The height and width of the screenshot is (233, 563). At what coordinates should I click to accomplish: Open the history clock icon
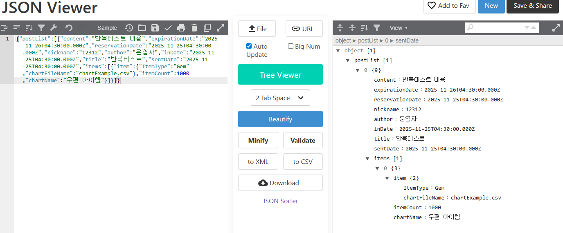pyautogui.click(x=129, y=28)
